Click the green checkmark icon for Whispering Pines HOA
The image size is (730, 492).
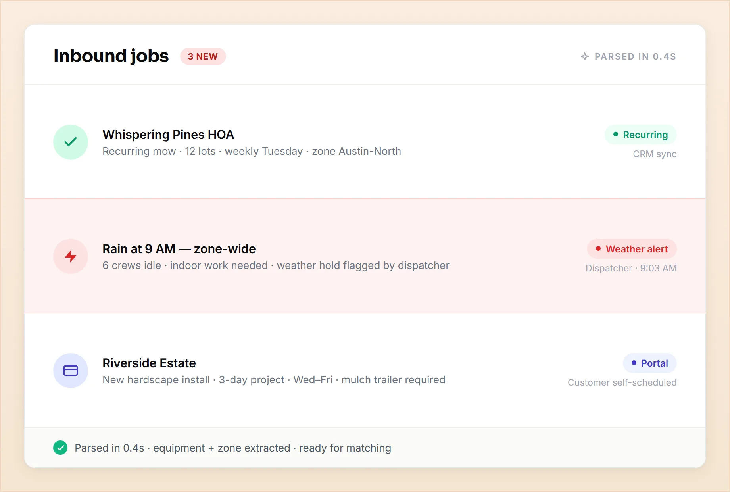point(71,142)
